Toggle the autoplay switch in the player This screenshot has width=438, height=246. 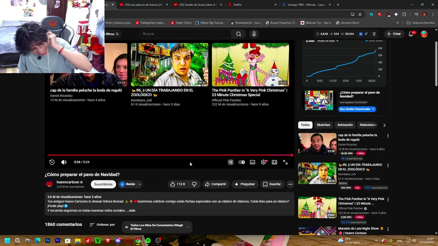point(242,162)
